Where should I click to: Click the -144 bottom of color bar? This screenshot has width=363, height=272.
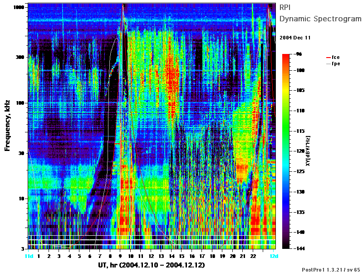[x=299, y=248]
